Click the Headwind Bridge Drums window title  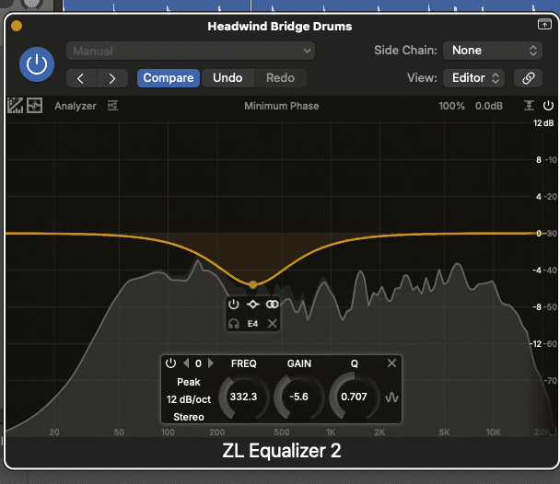click(x=280, y=27)
